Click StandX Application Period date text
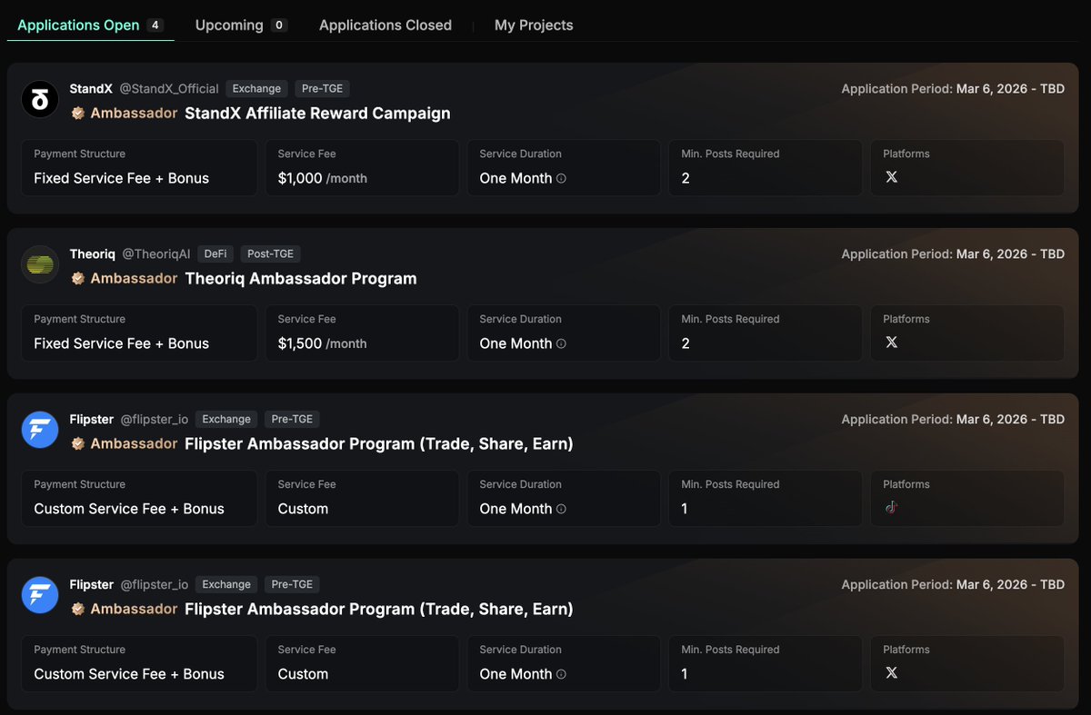 (x=1010, y=89)
